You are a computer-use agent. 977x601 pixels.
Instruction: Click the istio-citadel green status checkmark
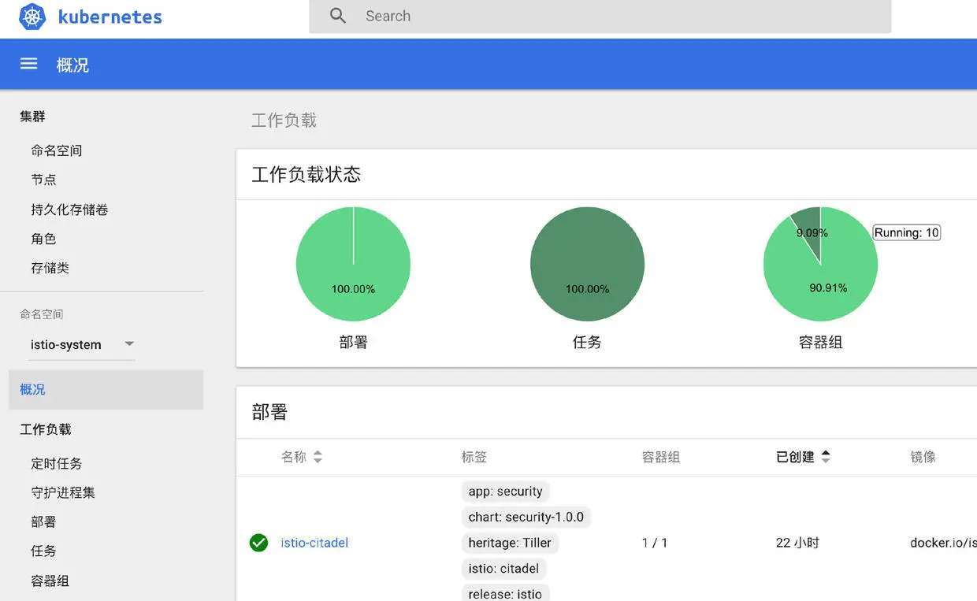coord(258,543)
